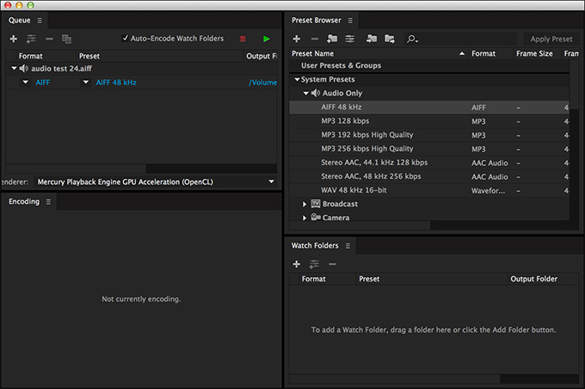The image size is (585, 389).
Task: Toggle the Auto-Encode Watch Folders checkbox
Action: 126,38
